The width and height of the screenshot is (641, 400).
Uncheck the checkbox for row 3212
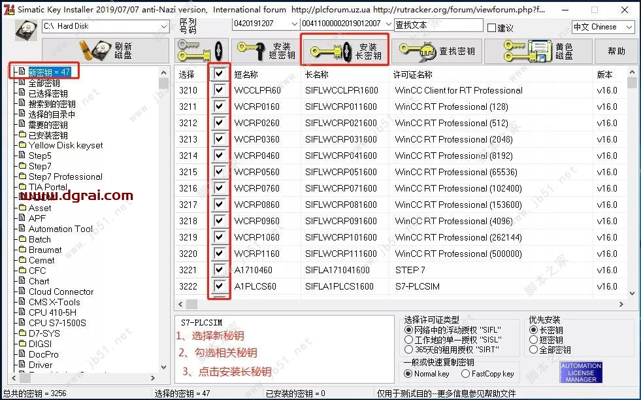(x=219, y=123)
